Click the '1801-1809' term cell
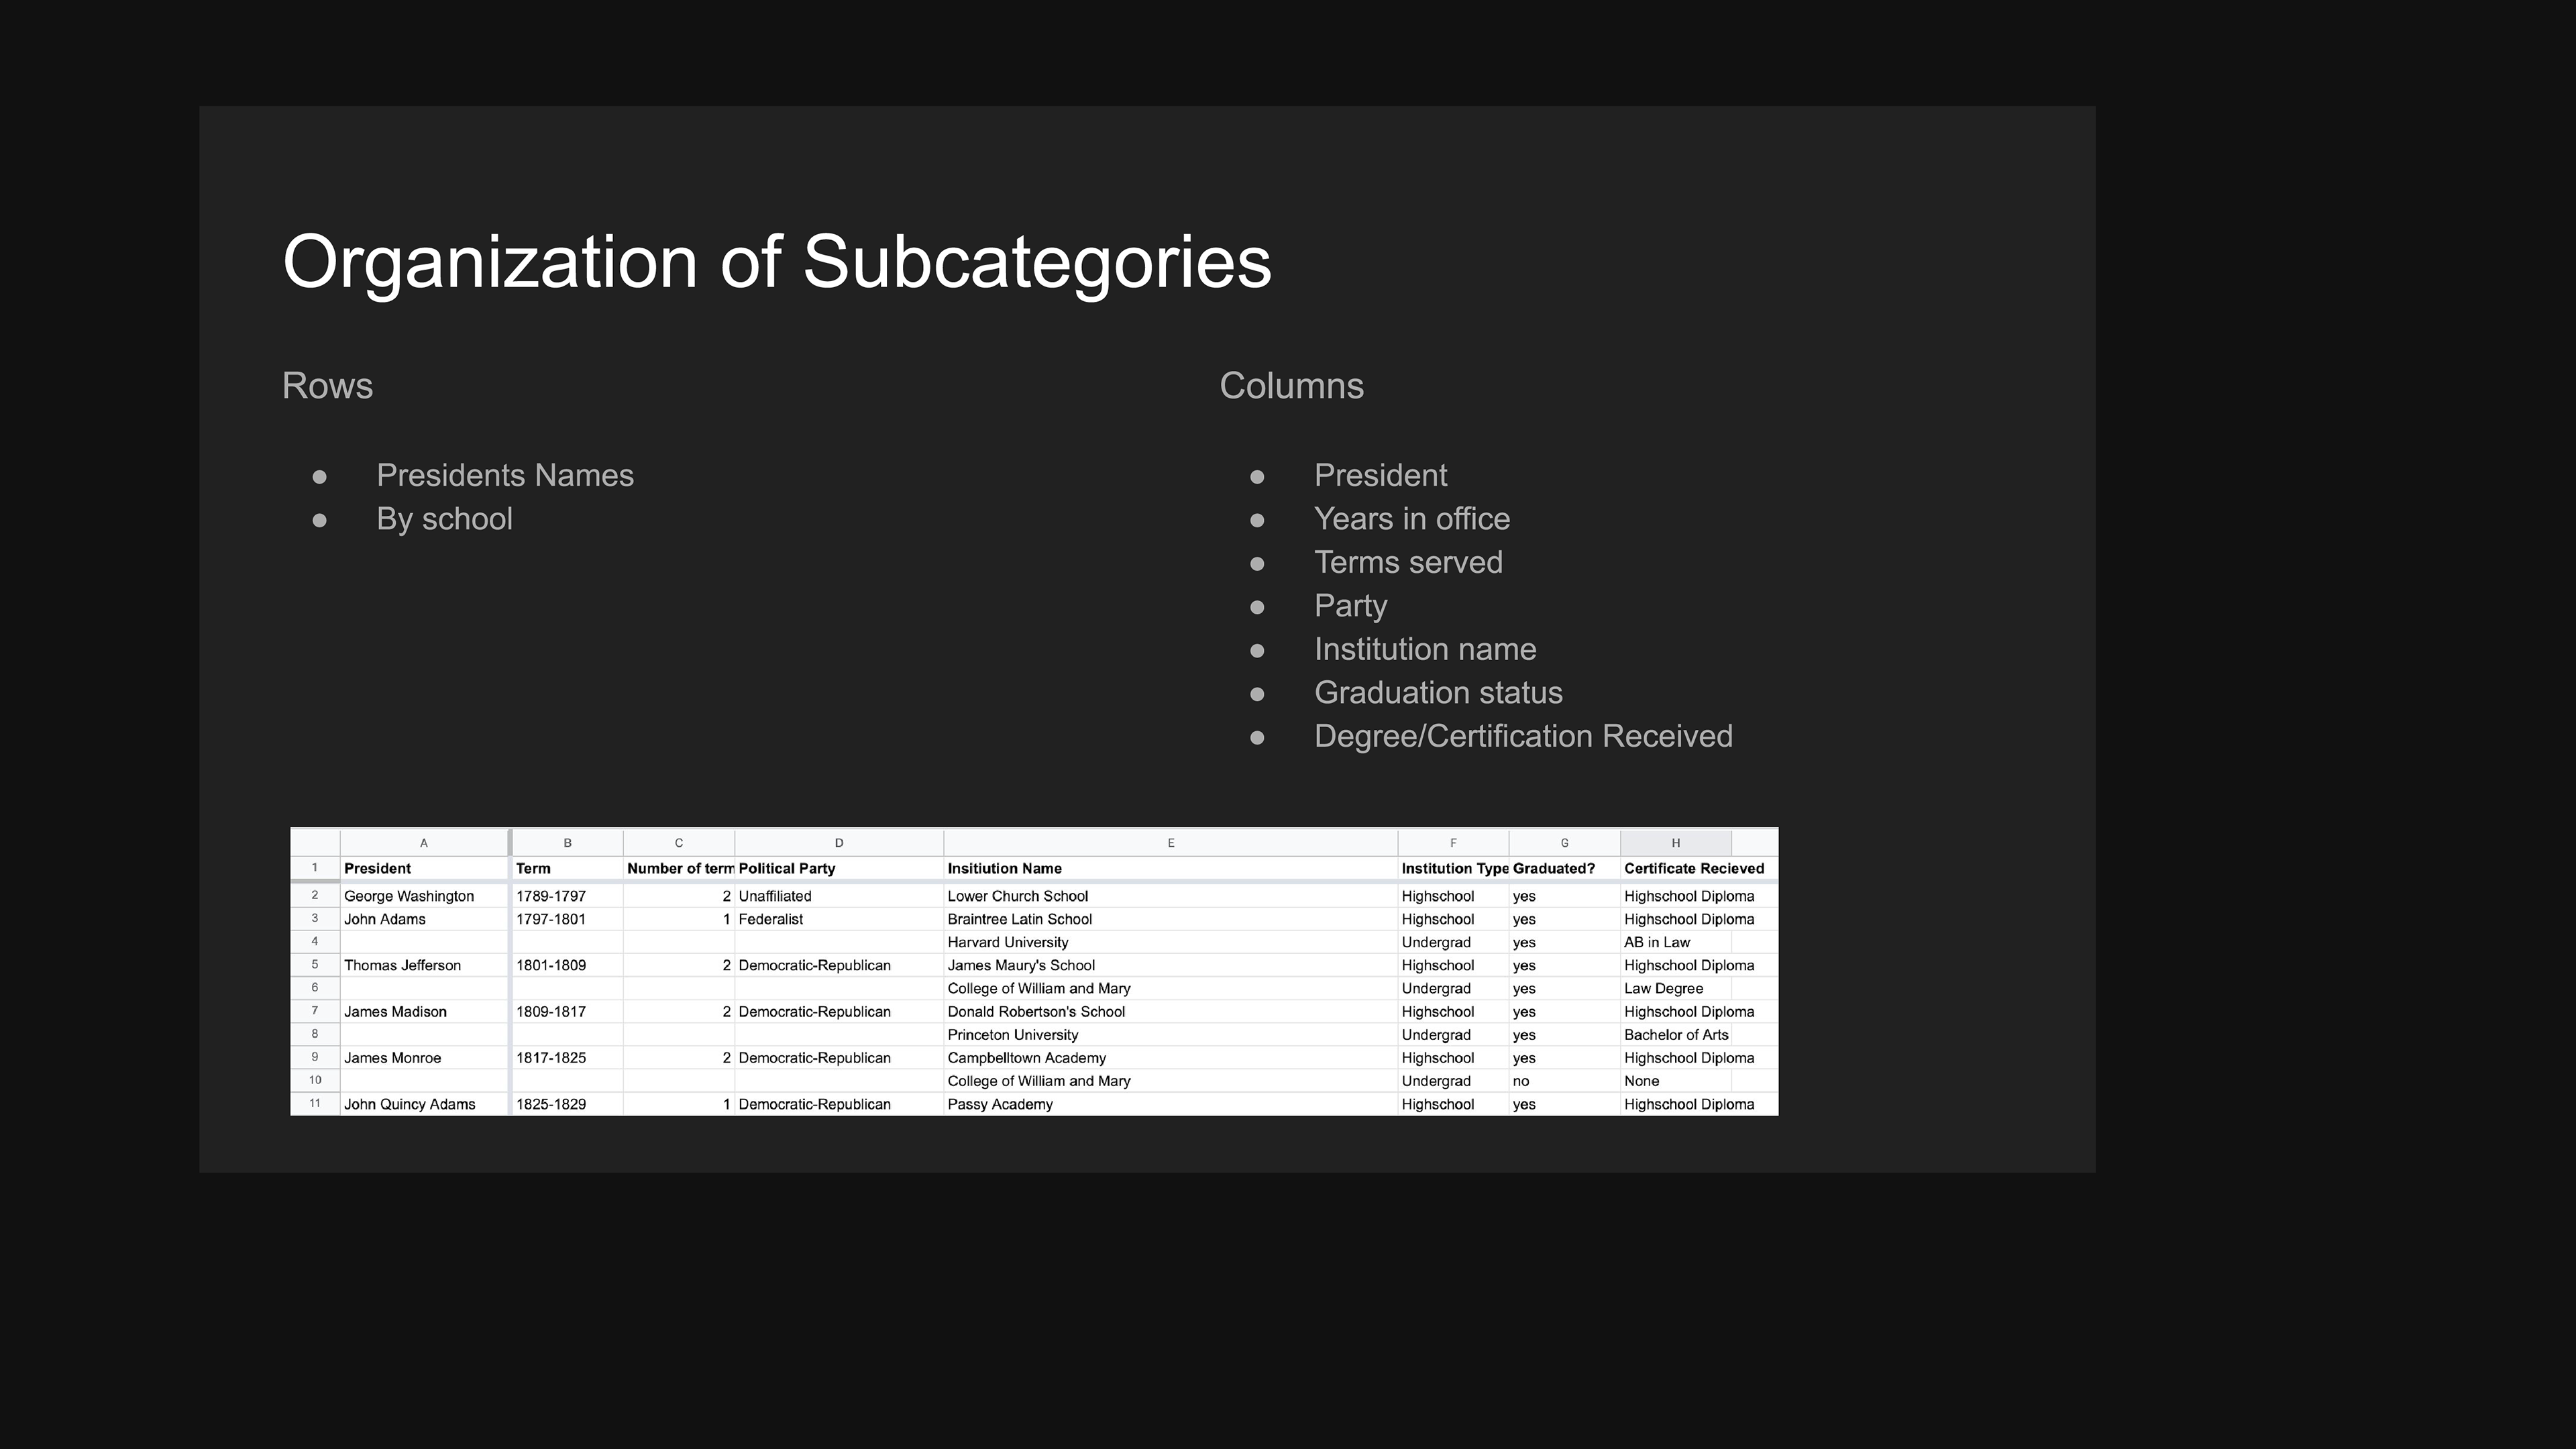This screenshot has width=2576, height=1449. [568, 965]
